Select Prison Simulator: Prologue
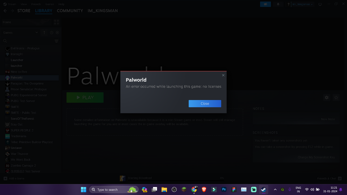Viewport: 347px width, 195px height. pos(28,89)
